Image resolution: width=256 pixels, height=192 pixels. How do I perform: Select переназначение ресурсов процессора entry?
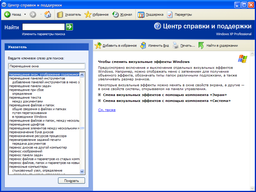coord(38,136)
